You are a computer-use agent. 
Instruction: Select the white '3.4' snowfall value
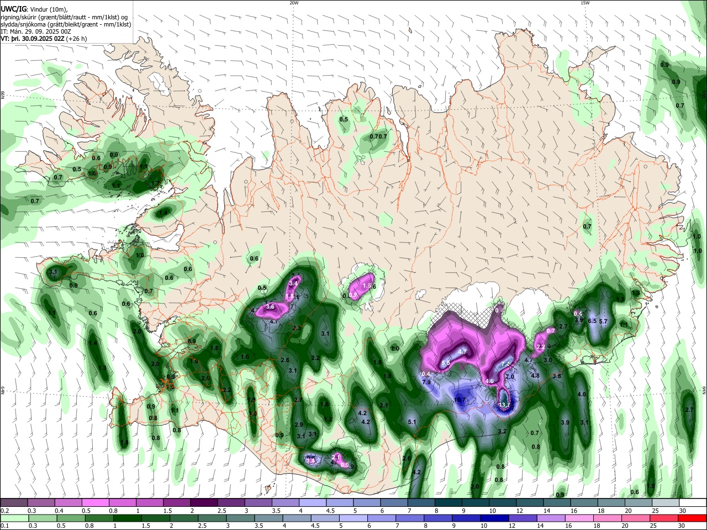coord(293,283)
